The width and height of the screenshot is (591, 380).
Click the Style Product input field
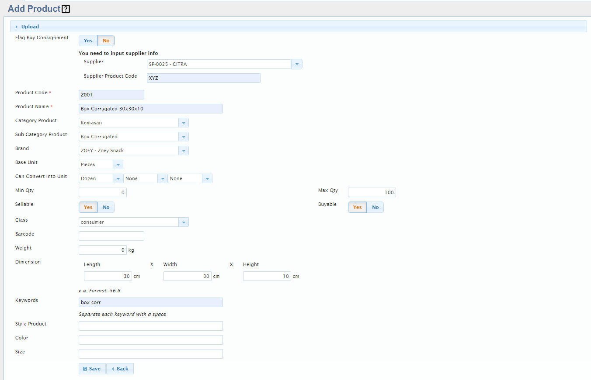tap(151, 326)
